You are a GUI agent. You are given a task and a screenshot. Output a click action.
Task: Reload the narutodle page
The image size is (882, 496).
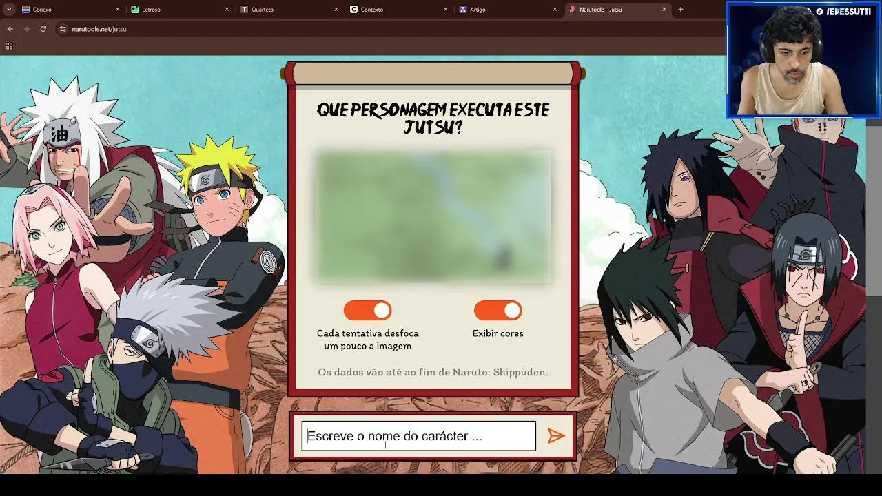tap(43, 29)
